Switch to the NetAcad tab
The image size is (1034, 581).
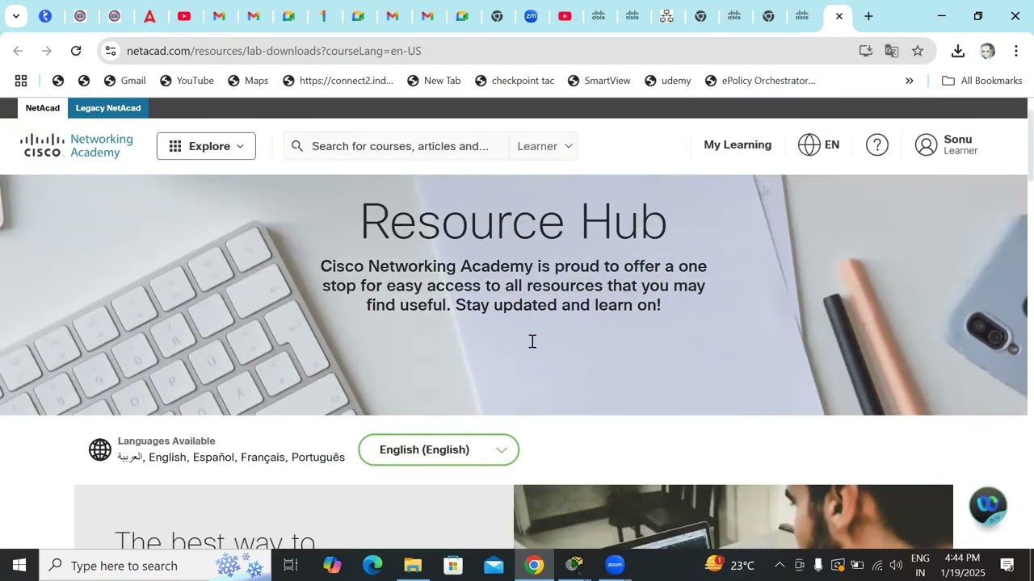tap(43, 108)
